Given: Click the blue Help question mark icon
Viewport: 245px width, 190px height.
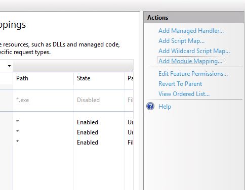Looking at the screenshot, I should tap(150, 106).
